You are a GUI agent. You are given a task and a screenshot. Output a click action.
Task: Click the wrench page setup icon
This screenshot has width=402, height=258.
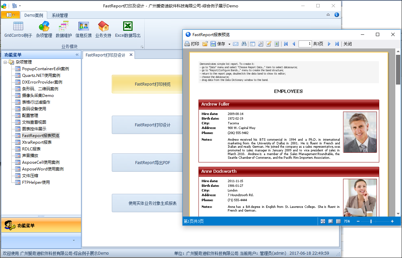tap(260, 44)
